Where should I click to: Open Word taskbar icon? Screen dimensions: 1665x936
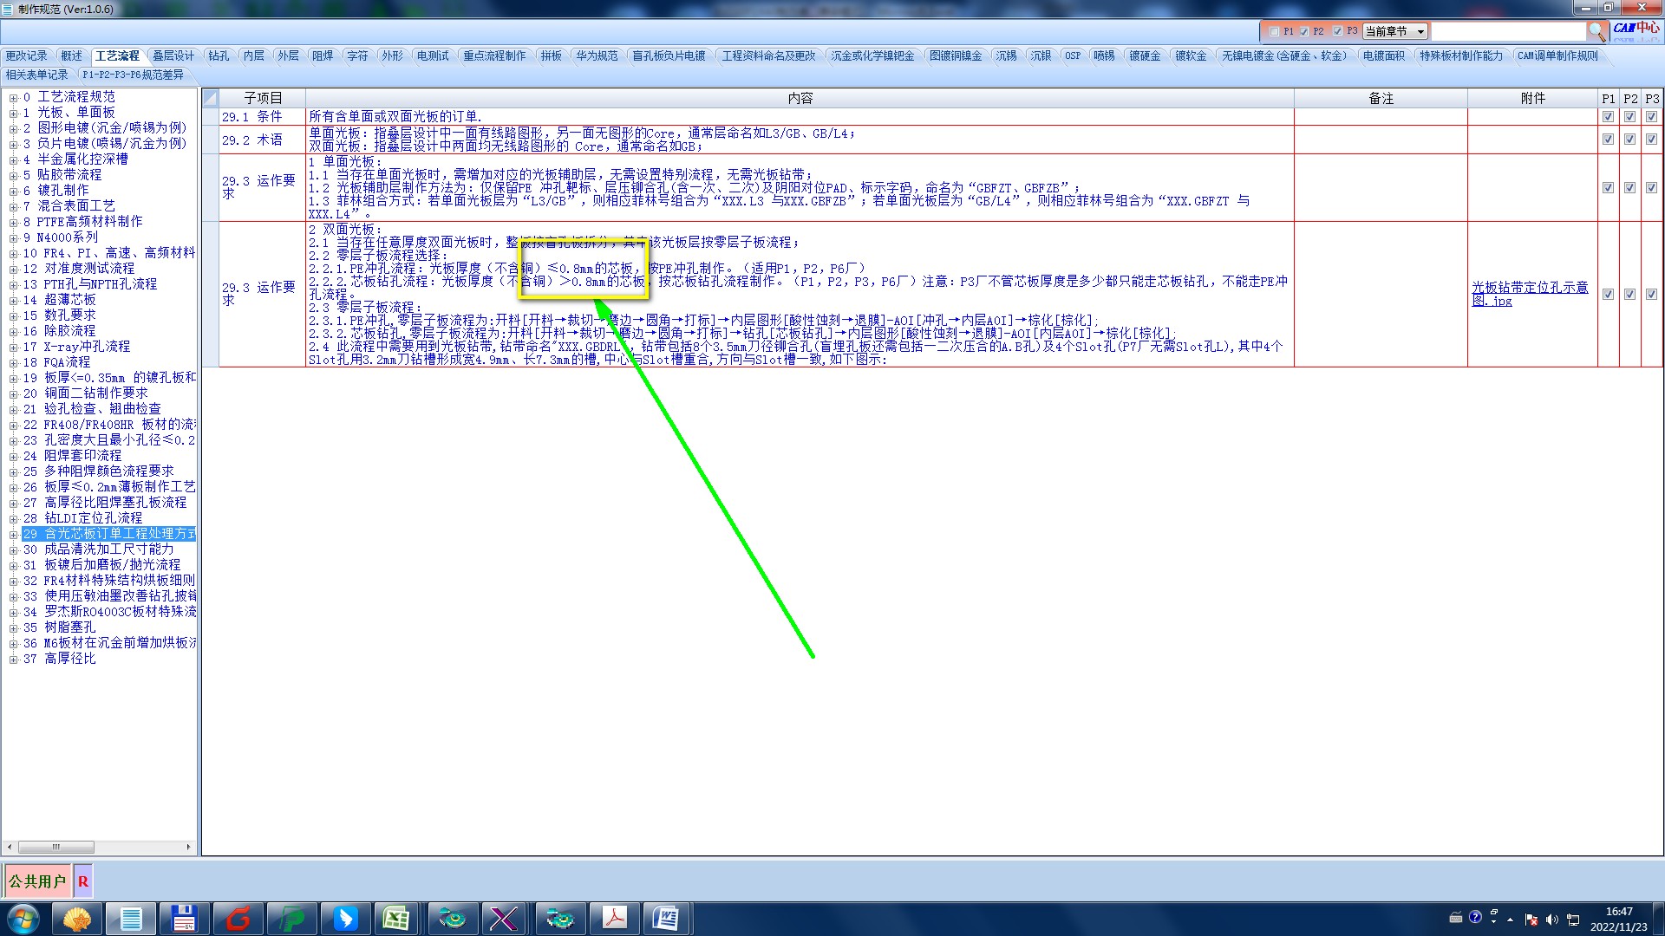click(666, 918)
